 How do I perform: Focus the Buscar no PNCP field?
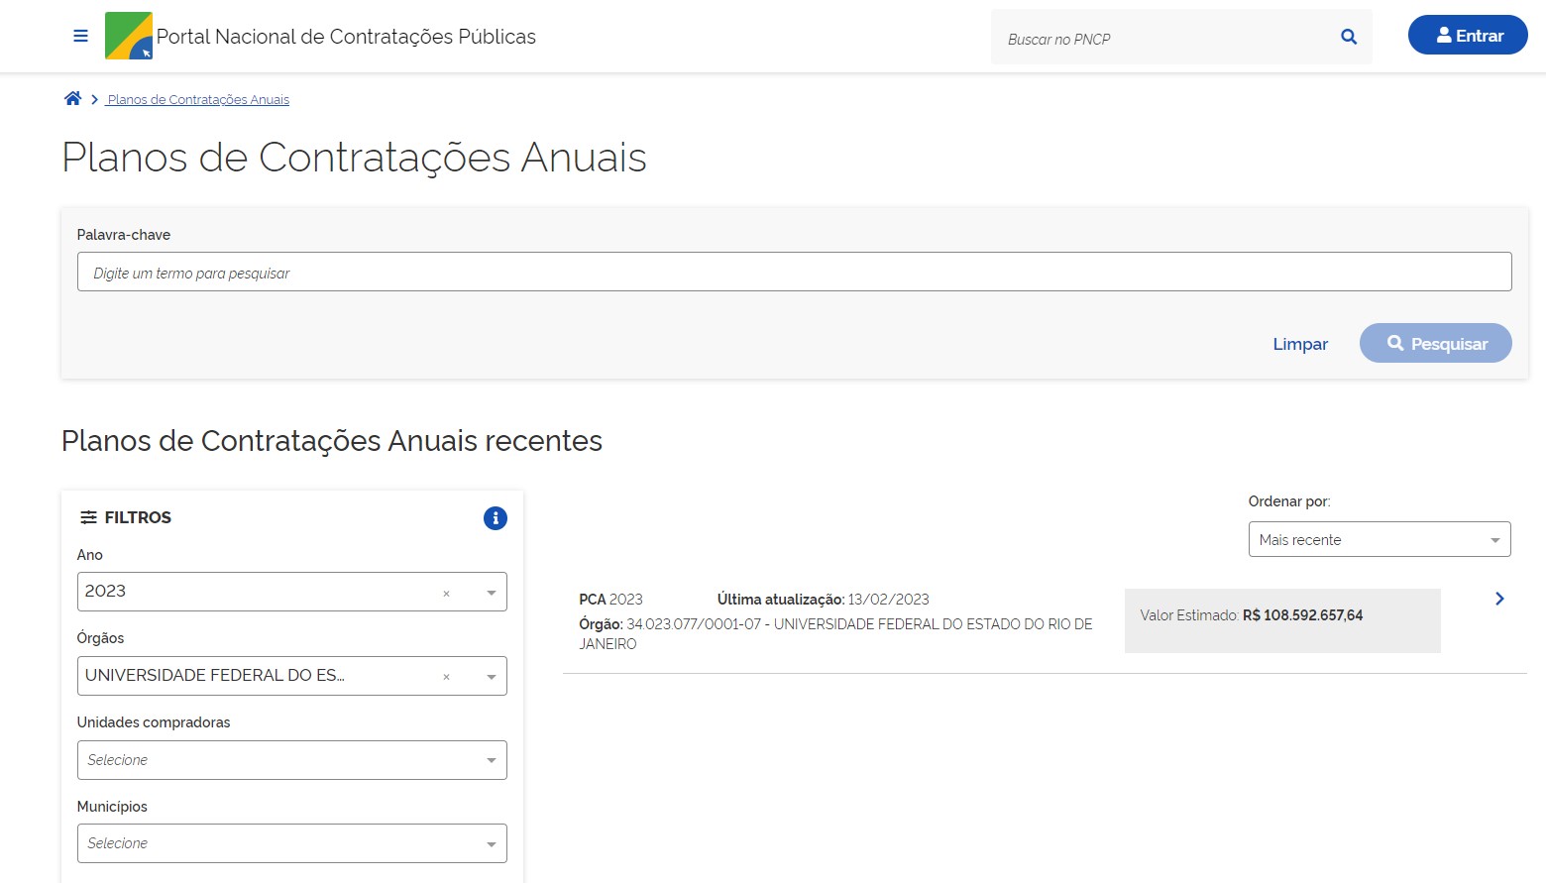click(1164, 39)
